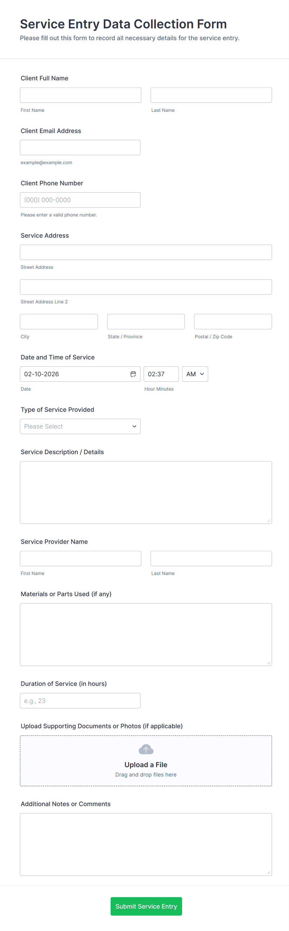Select the Client Phone Number input

point(80,200)
